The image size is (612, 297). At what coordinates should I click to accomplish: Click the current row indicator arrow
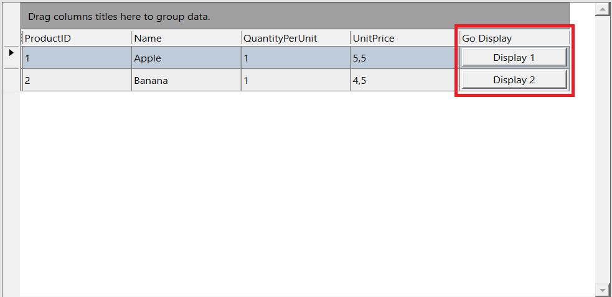click(12, 53)
